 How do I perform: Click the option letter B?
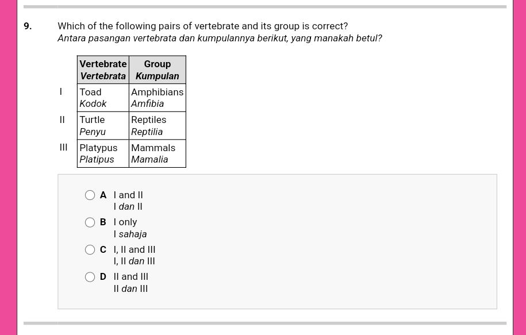pyautogui.click(x=103, y=222)
